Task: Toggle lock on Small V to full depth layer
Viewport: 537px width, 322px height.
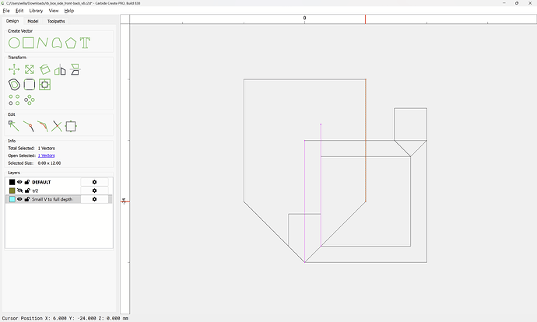Action: (27, 199)
